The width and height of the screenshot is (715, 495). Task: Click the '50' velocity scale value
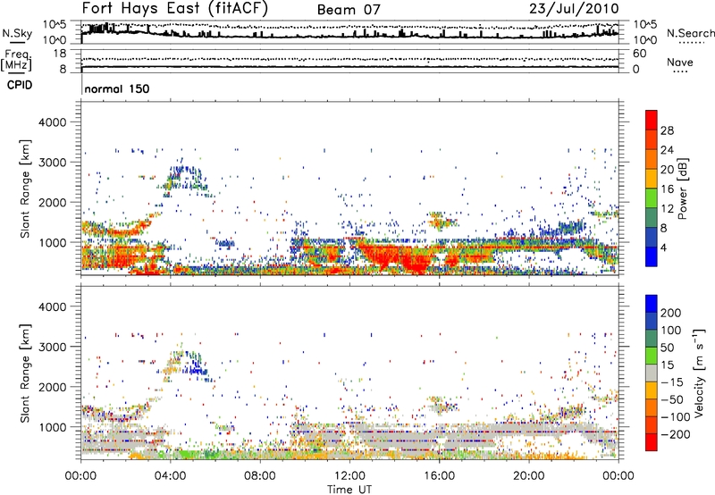[x=667, y=348]
